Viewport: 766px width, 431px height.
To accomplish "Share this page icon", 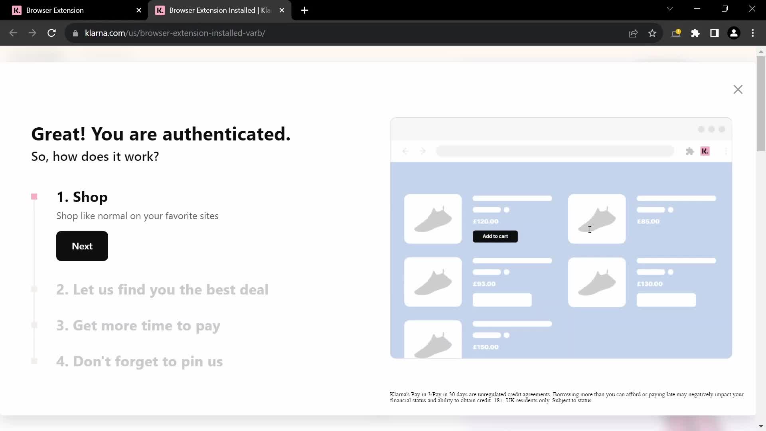I will (x=633, y=33).
